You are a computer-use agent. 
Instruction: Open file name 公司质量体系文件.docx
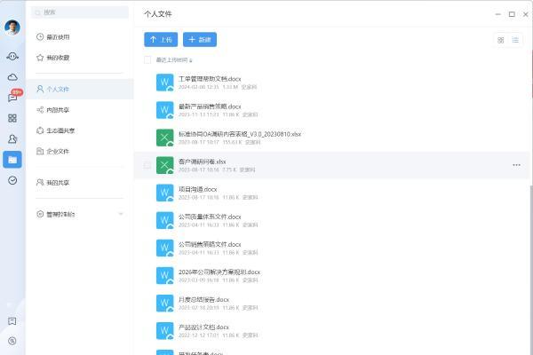(x=210, y=217)
